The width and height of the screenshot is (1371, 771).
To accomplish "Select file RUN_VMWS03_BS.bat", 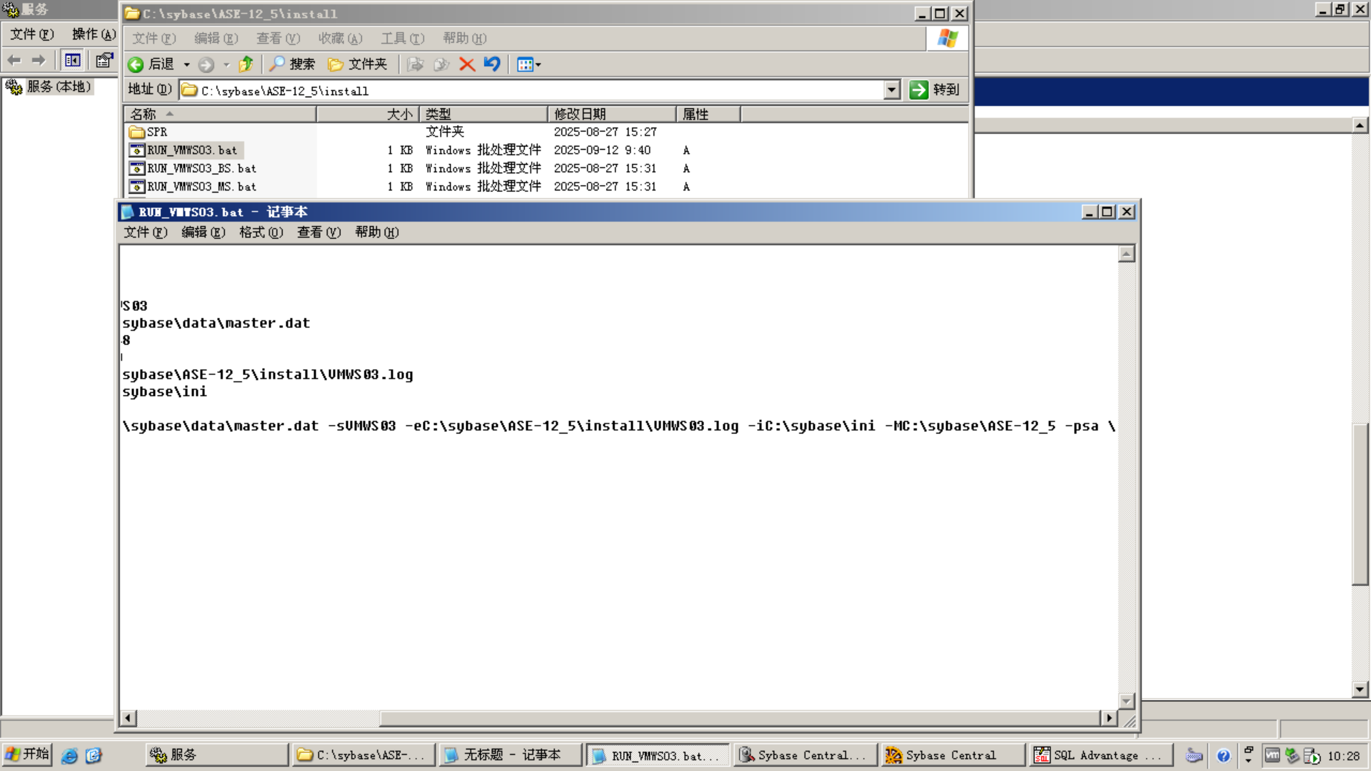I will [x=193, y=168].
